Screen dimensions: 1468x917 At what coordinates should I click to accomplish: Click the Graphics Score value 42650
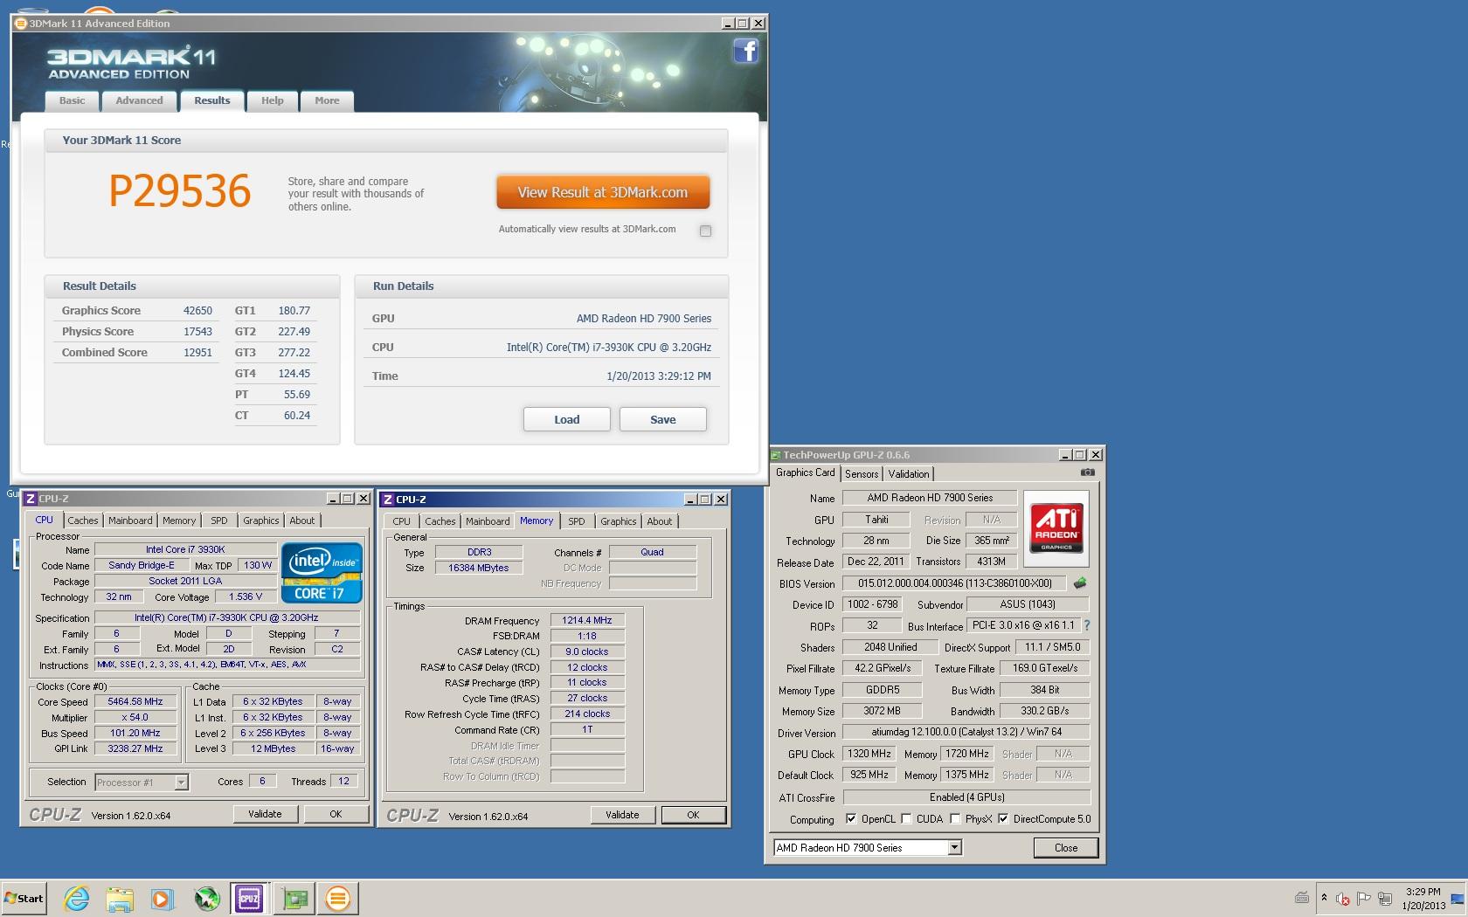pos(197,311)
